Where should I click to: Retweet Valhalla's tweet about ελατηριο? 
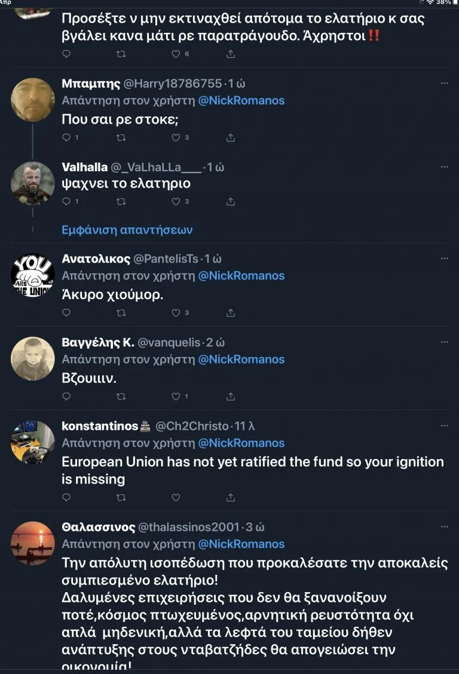121,202
